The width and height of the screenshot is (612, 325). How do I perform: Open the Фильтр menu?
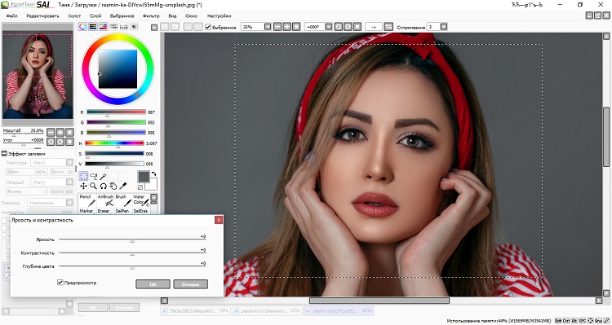tap(151, 16)
